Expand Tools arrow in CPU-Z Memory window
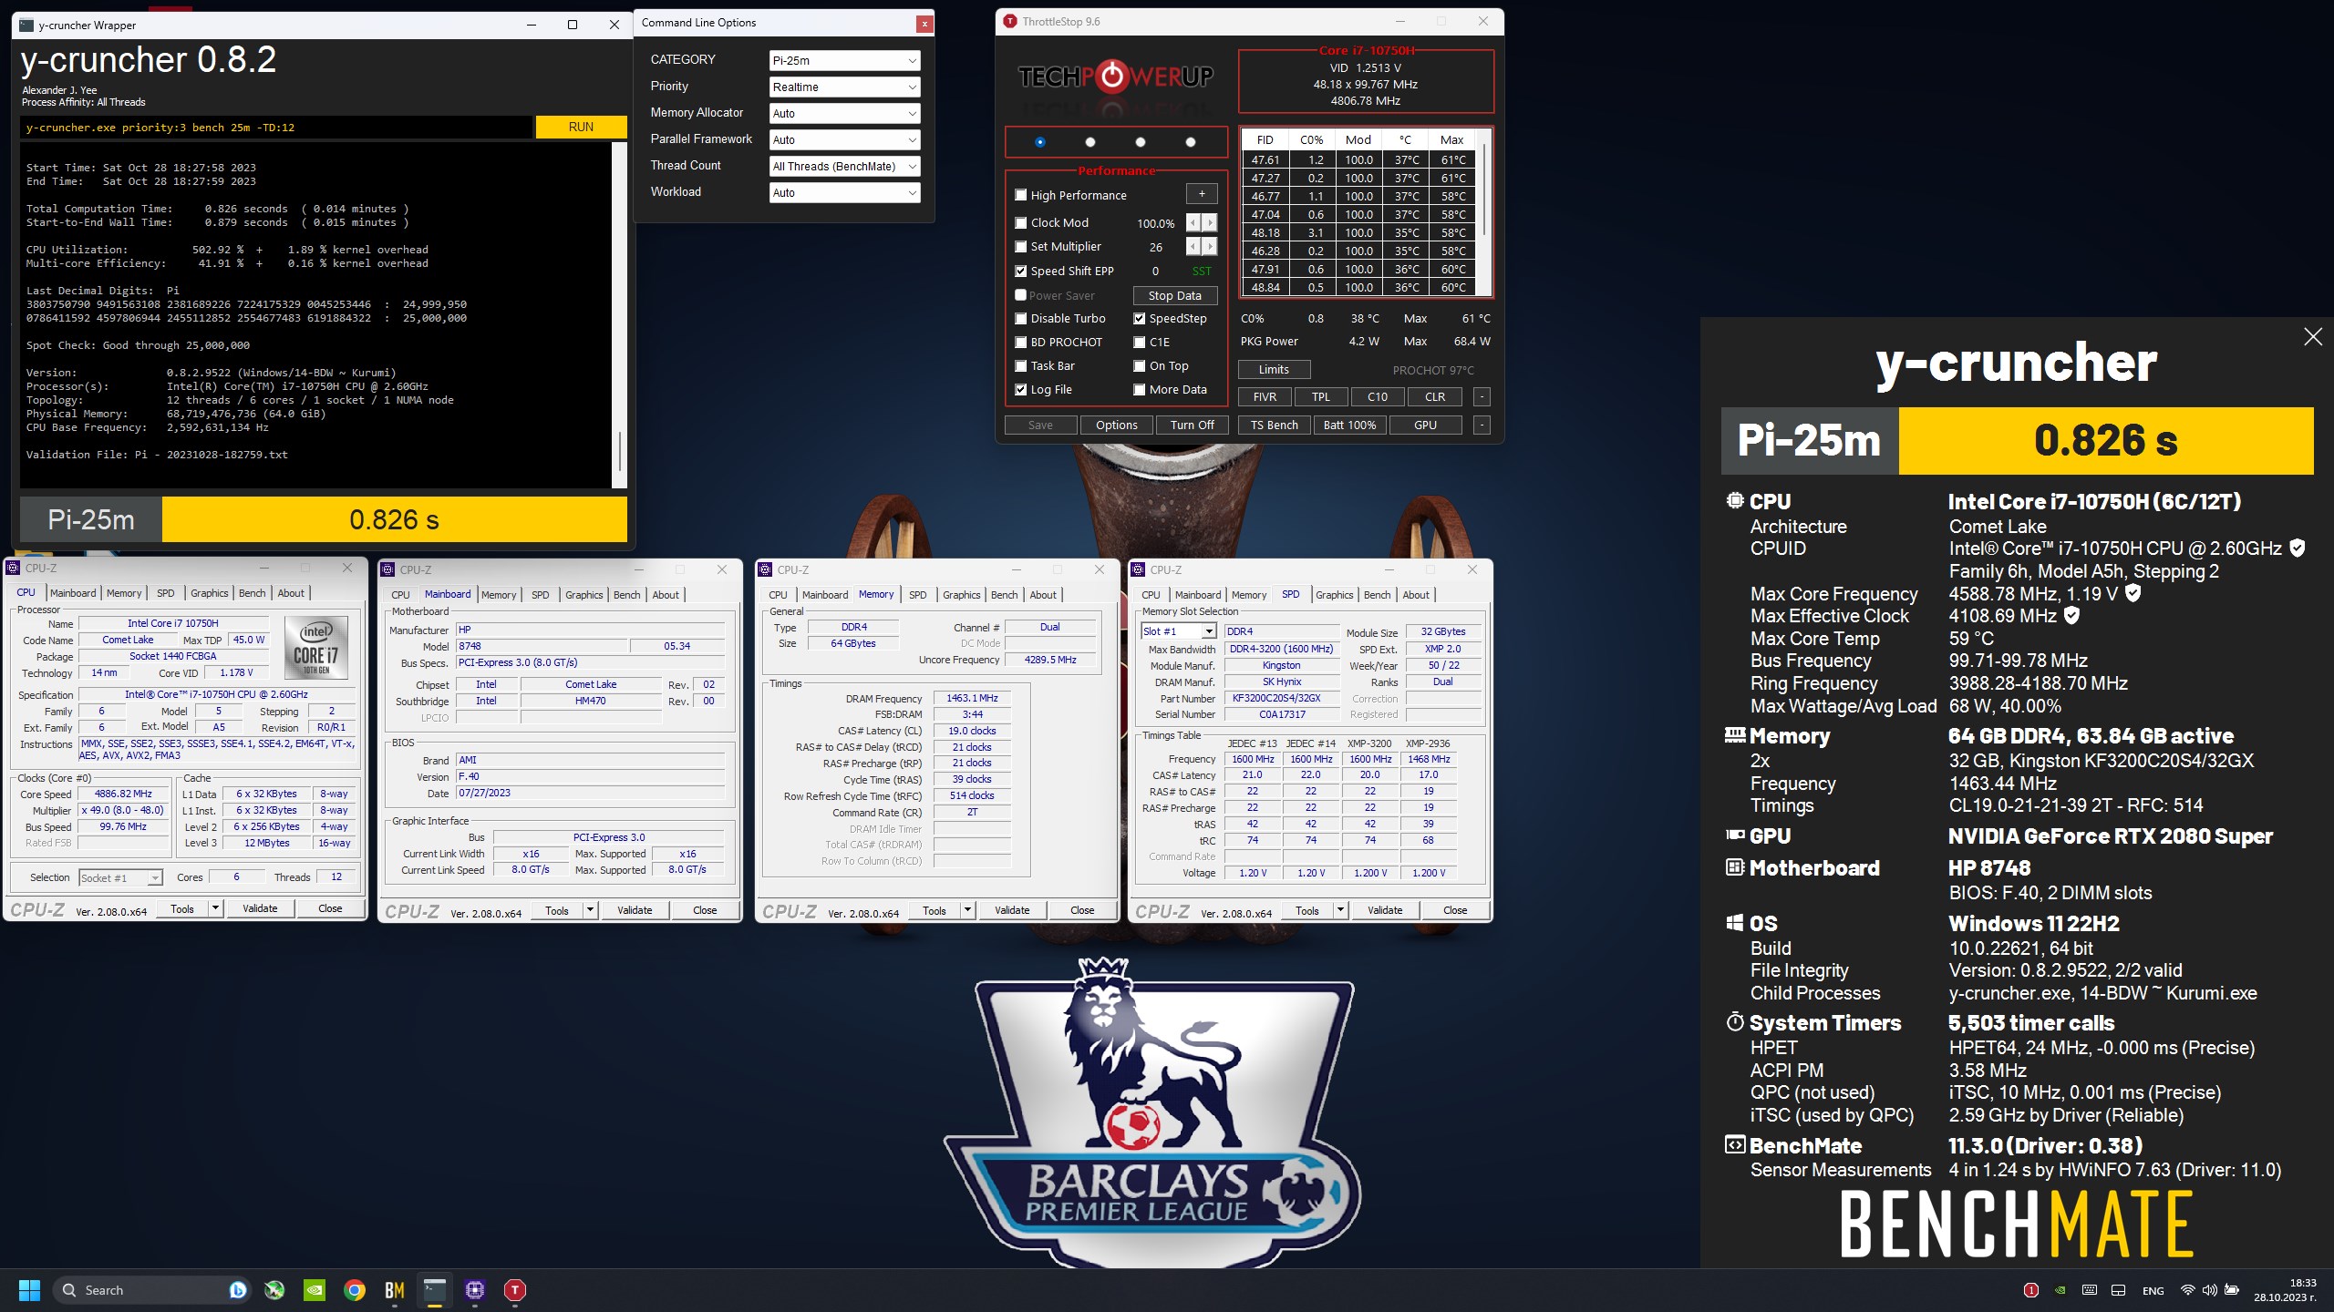The image size is (2334, 1312). click(x=967, y=910)
